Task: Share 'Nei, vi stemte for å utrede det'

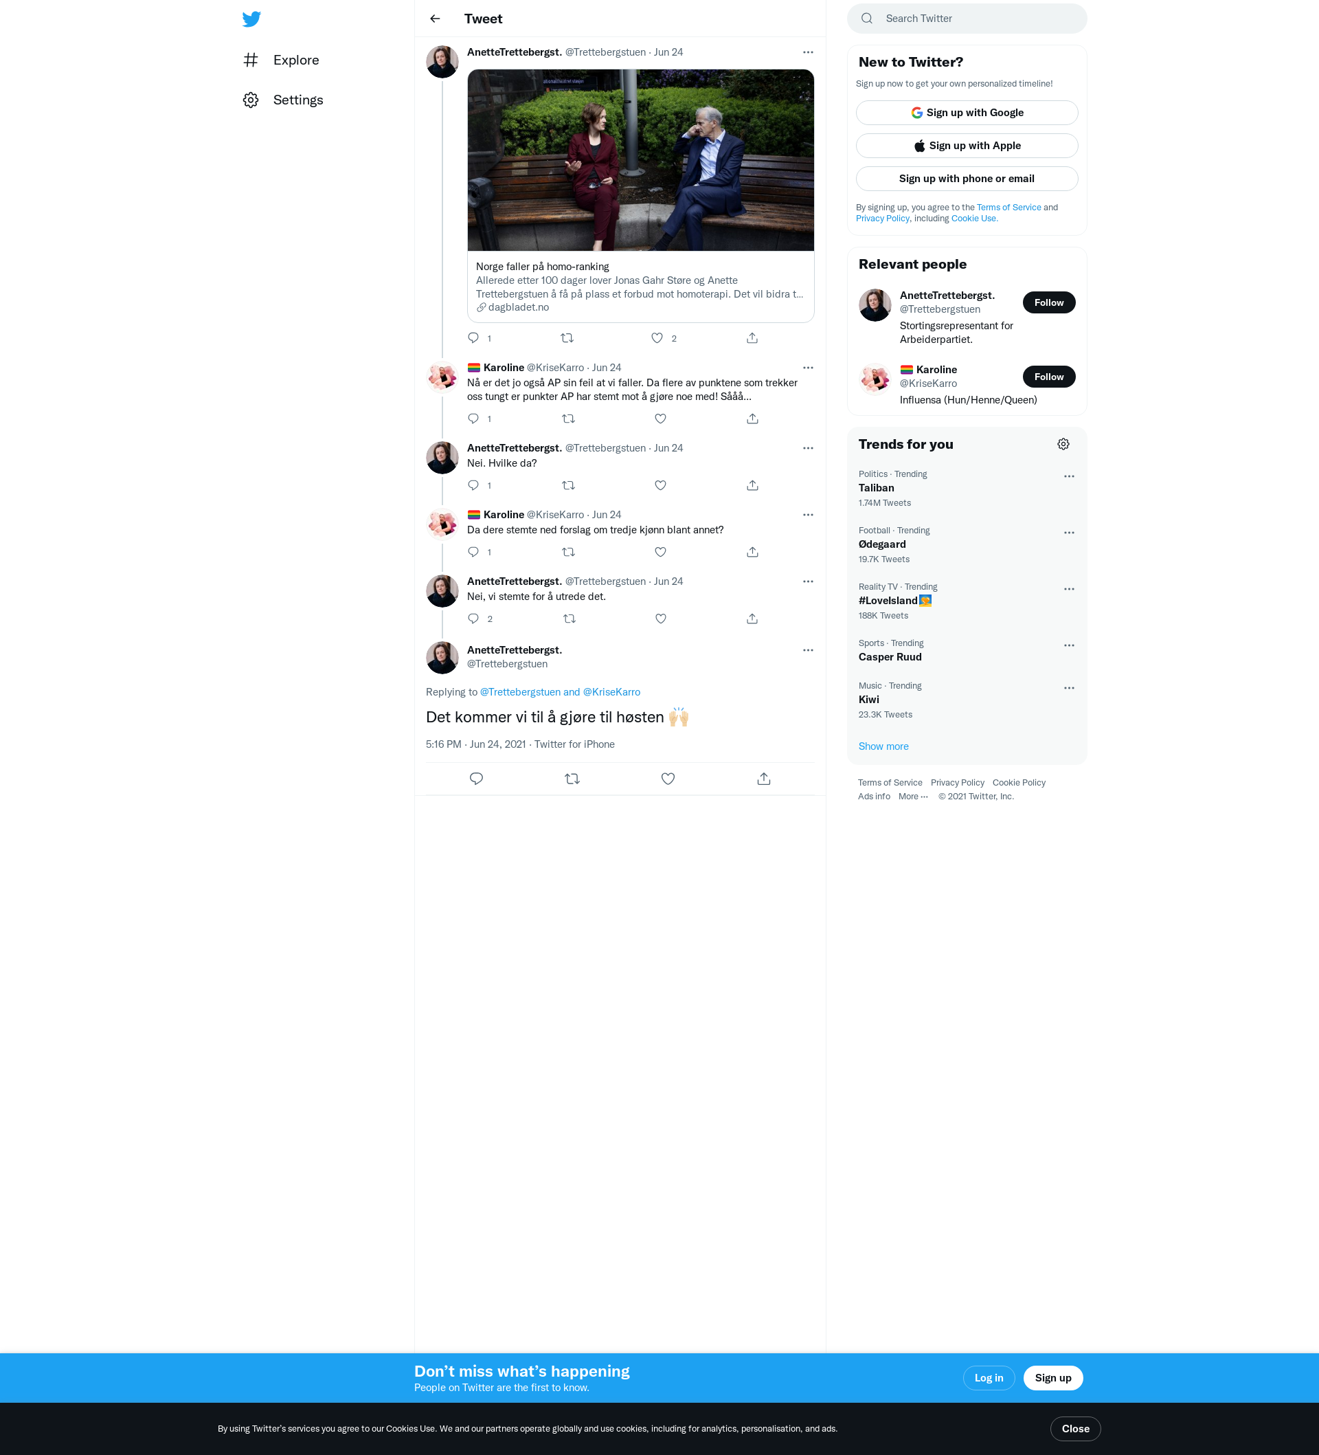Action: point(752,619)
